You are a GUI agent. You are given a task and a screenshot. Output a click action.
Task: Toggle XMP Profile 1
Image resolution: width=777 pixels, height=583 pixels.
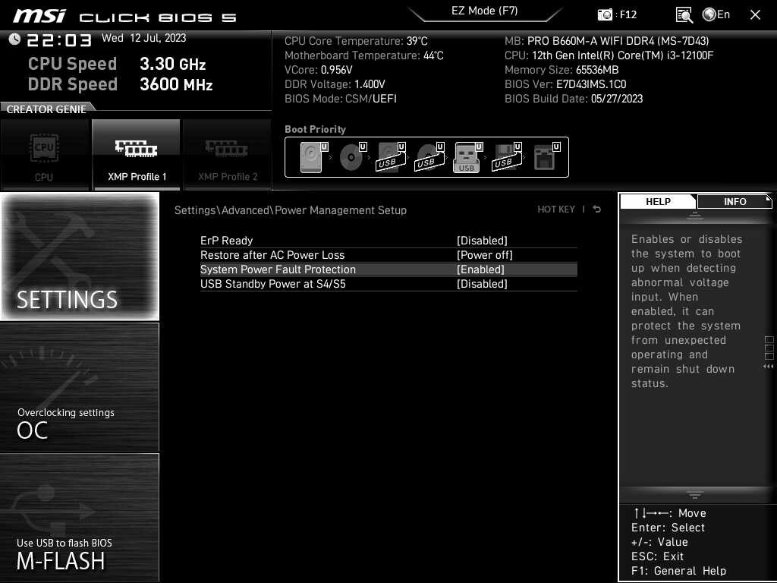(x=137, y=154)
